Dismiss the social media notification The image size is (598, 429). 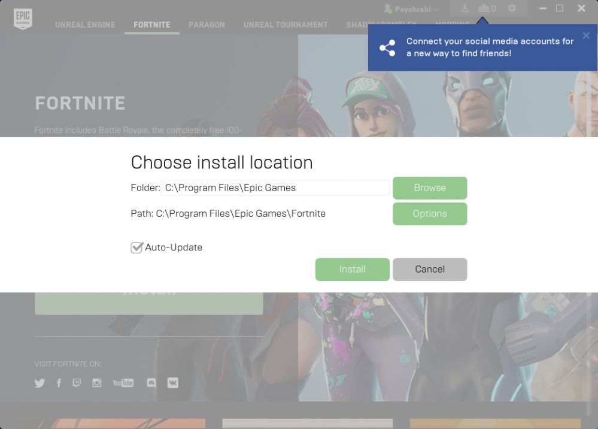coord(586,35)
